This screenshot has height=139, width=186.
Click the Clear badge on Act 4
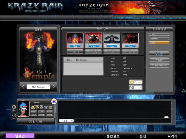130,46
